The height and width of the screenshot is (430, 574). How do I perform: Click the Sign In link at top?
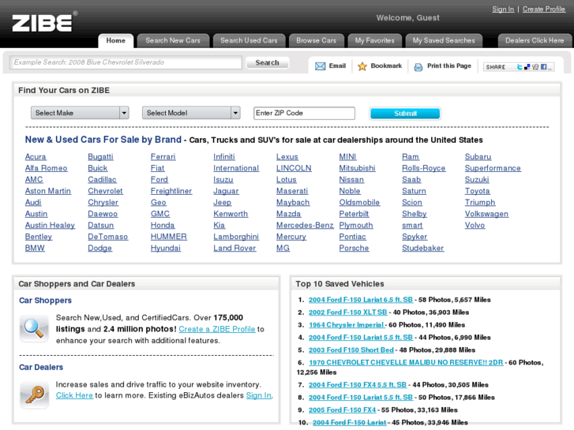point(503,9)
